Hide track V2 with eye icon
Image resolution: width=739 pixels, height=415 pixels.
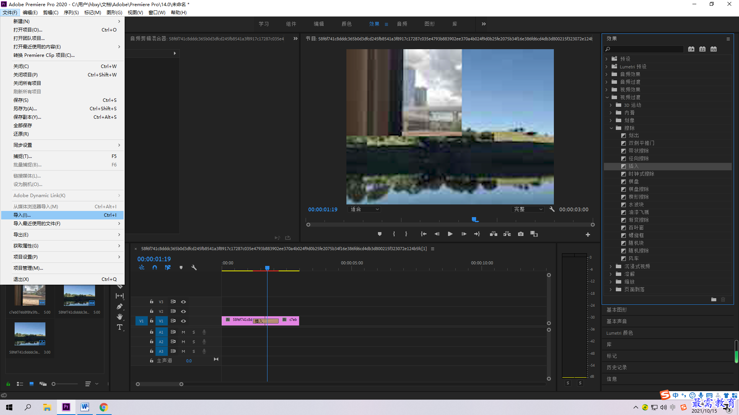pyautogui.click(x=184, y=311)
